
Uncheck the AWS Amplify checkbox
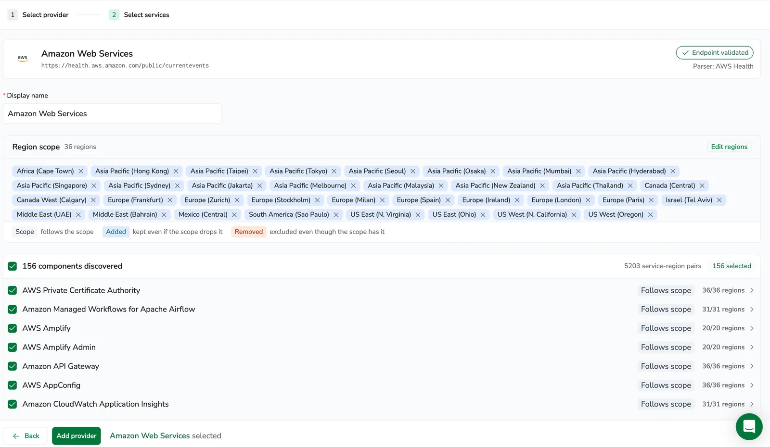tap(13, 328)
